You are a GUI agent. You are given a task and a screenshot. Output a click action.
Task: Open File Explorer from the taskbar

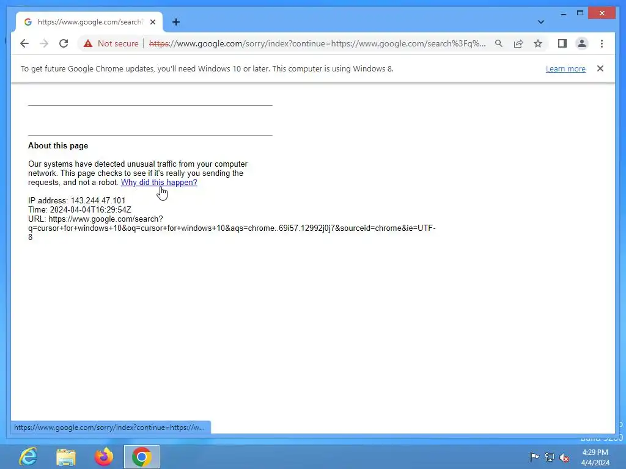(x=66, y=457)
